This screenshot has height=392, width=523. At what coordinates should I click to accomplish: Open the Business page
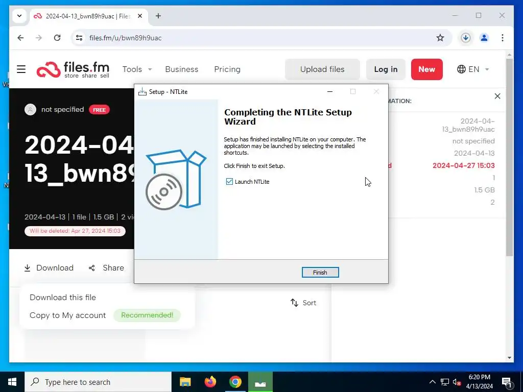(181, 69)
